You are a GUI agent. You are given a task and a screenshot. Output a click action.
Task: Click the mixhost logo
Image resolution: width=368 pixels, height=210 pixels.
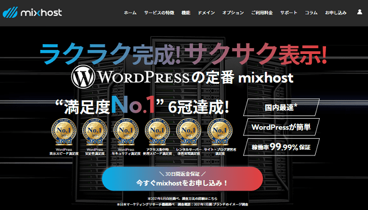[32, 13]
